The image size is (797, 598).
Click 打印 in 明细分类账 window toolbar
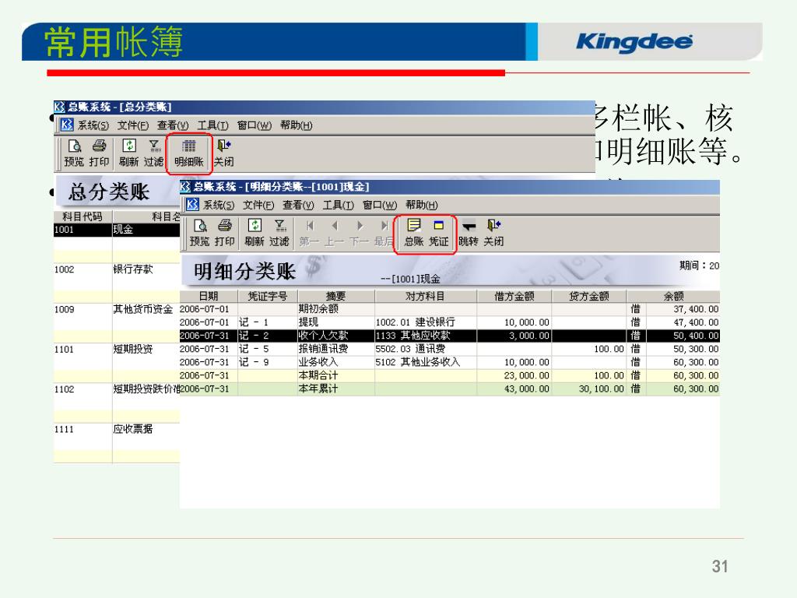tap(225, 233)
